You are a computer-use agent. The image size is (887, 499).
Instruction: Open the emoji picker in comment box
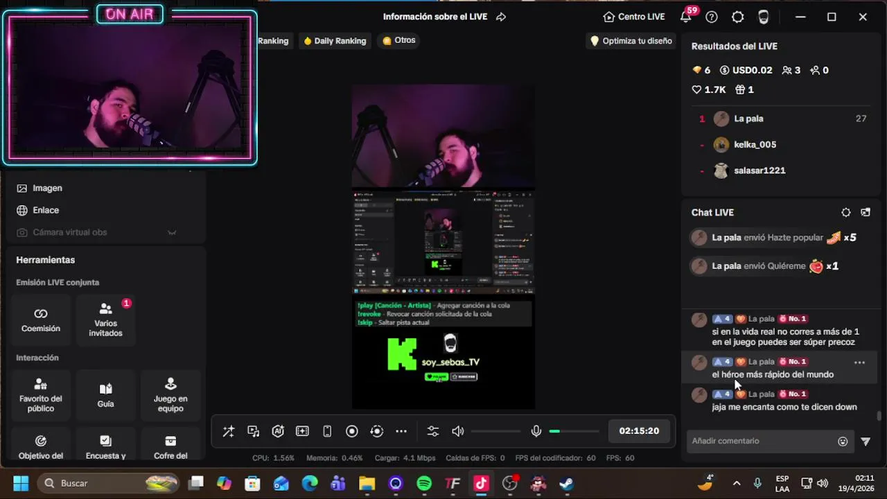(843, 441)
